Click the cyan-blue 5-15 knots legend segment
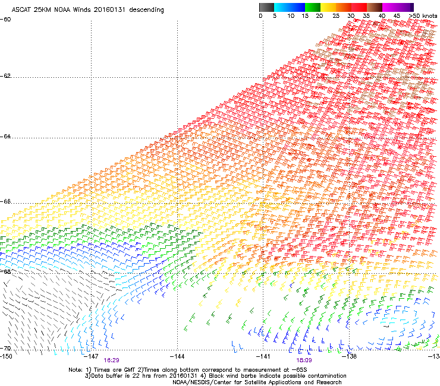Viewport: 440px width, 386px height. (x=290, y=7)
